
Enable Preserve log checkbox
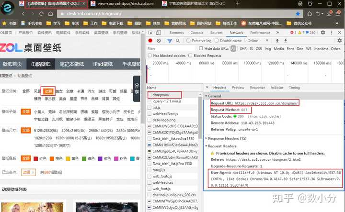[188, 41]
